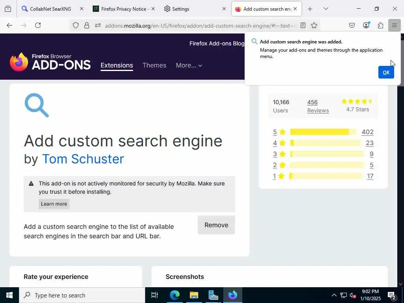This screenshot has width=404, height=303.
Task: Click the address bar URL
Action: pyautogui.click(x=200, y=26)
